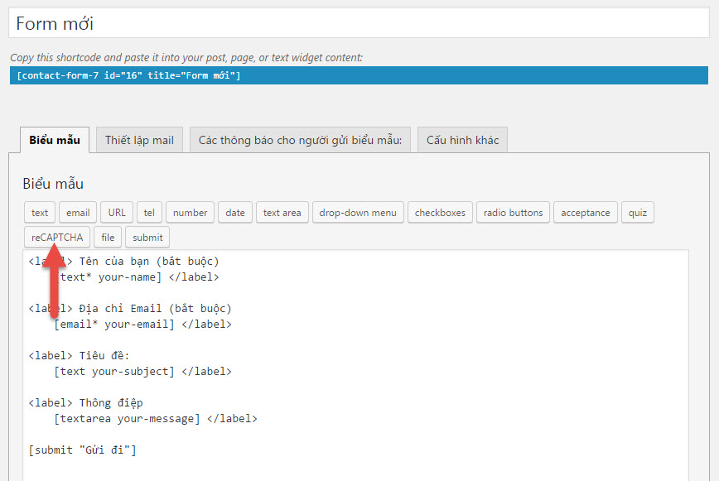Insert a date field tag
This screenshot has height=481, width=719.
tap(235, 213)
